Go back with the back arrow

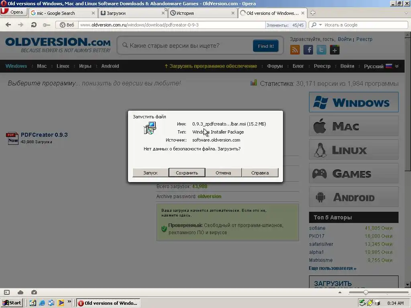8,25
